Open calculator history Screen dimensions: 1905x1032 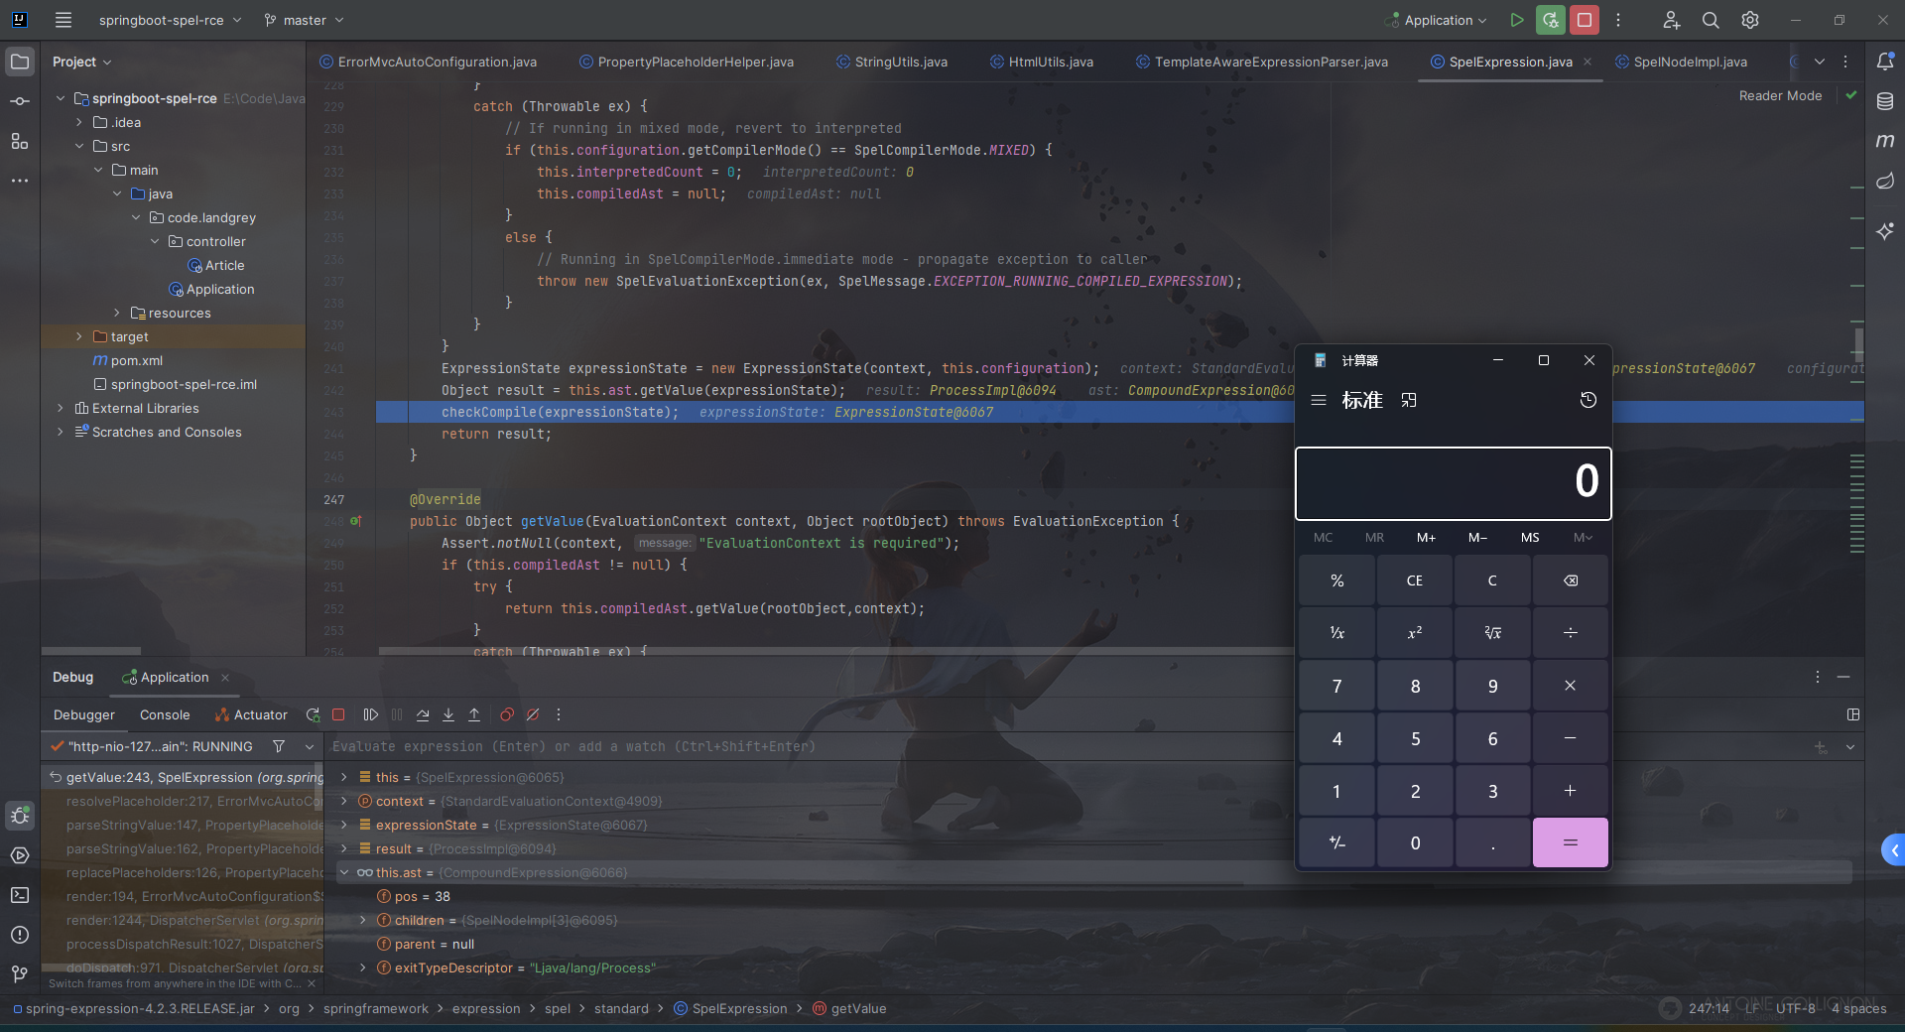pos(1587,400)
